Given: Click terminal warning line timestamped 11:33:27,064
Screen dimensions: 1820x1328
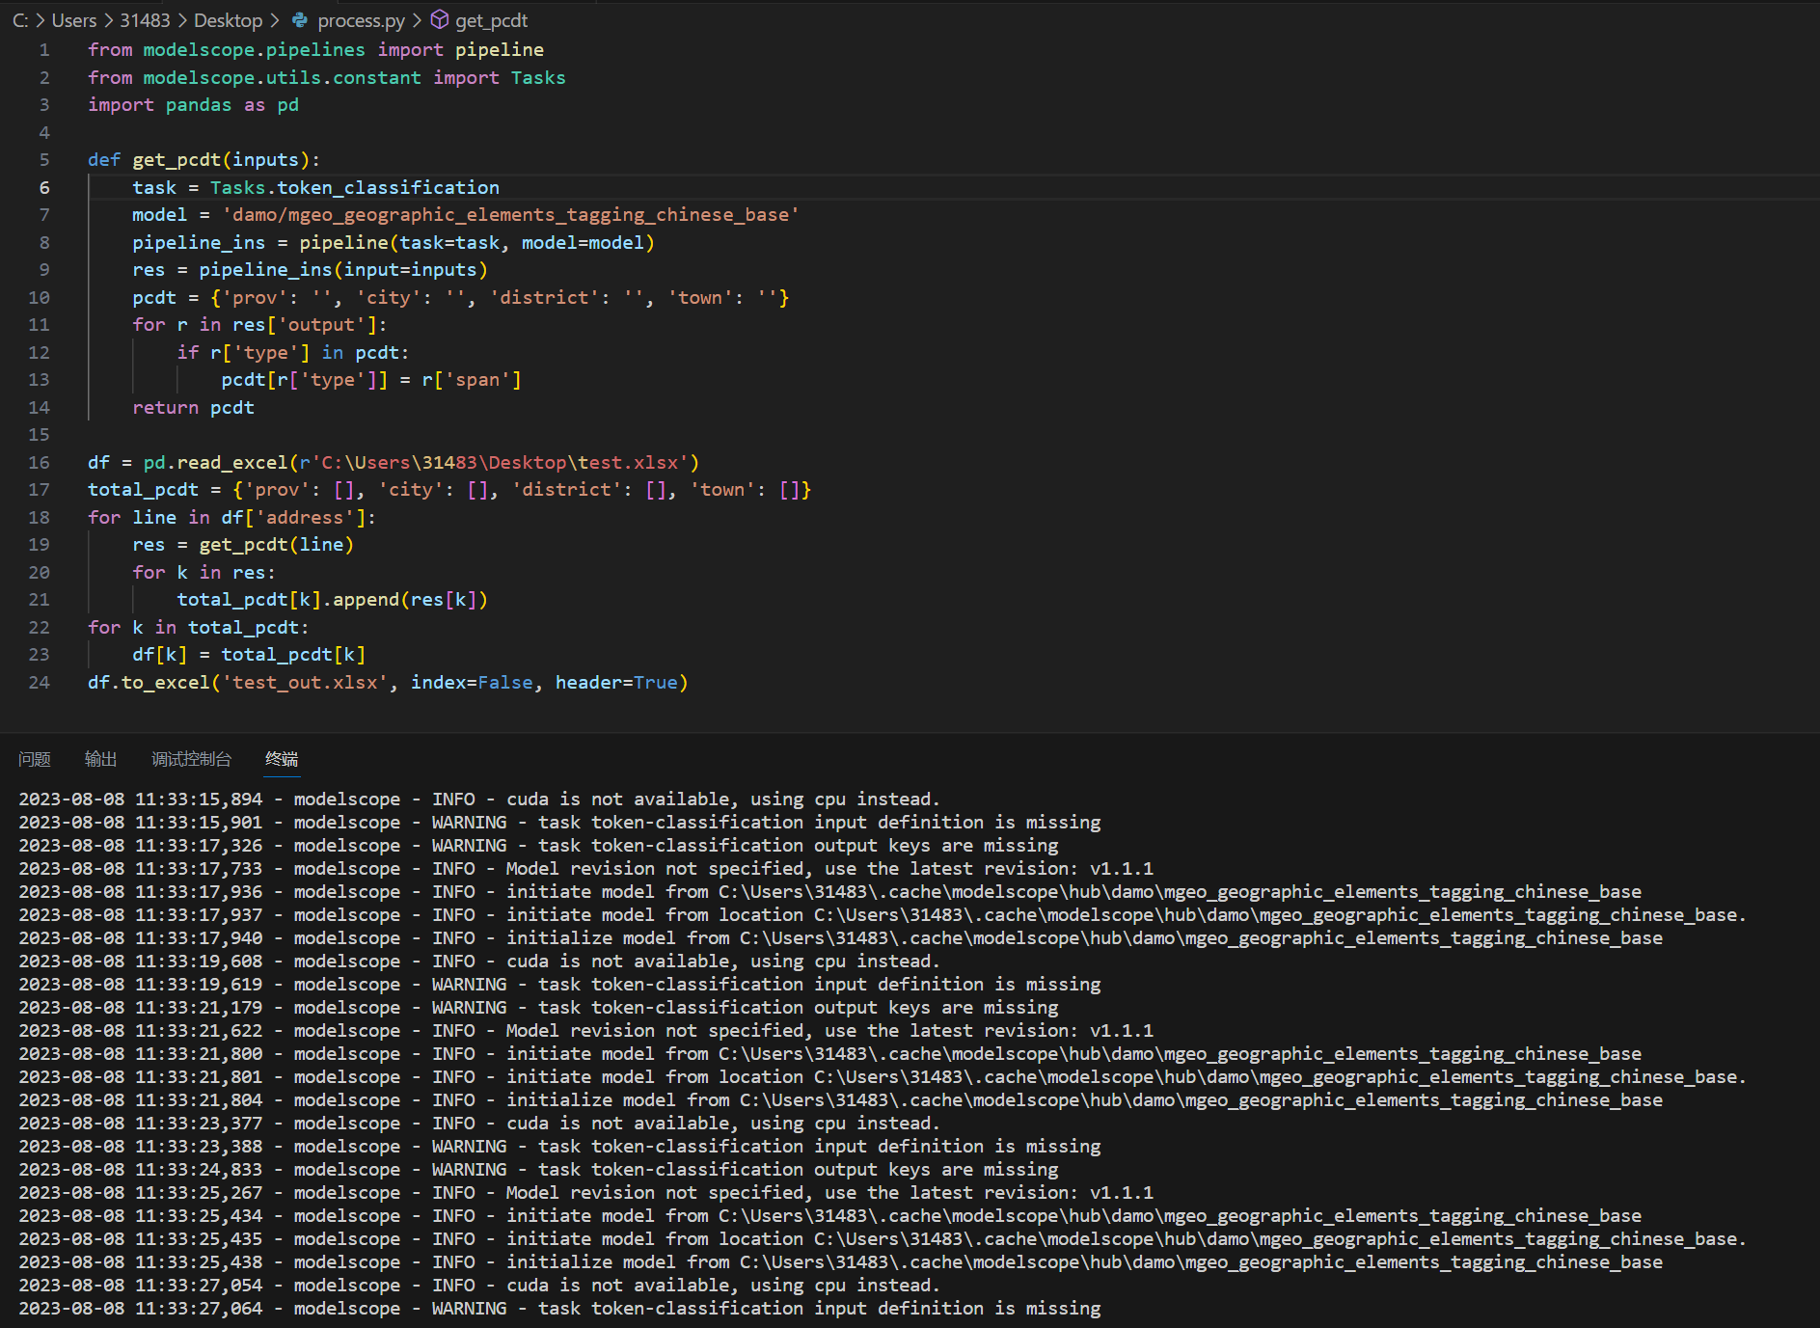Looking at the screenshot, I should pyautogui.click(x=559, y=1309).
